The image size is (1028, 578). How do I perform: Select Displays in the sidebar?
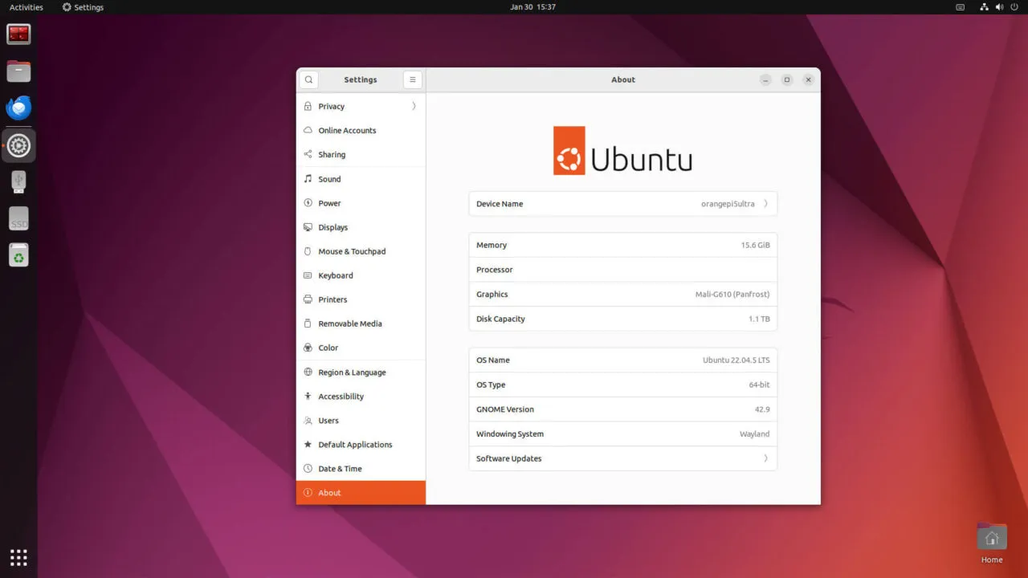332,227
